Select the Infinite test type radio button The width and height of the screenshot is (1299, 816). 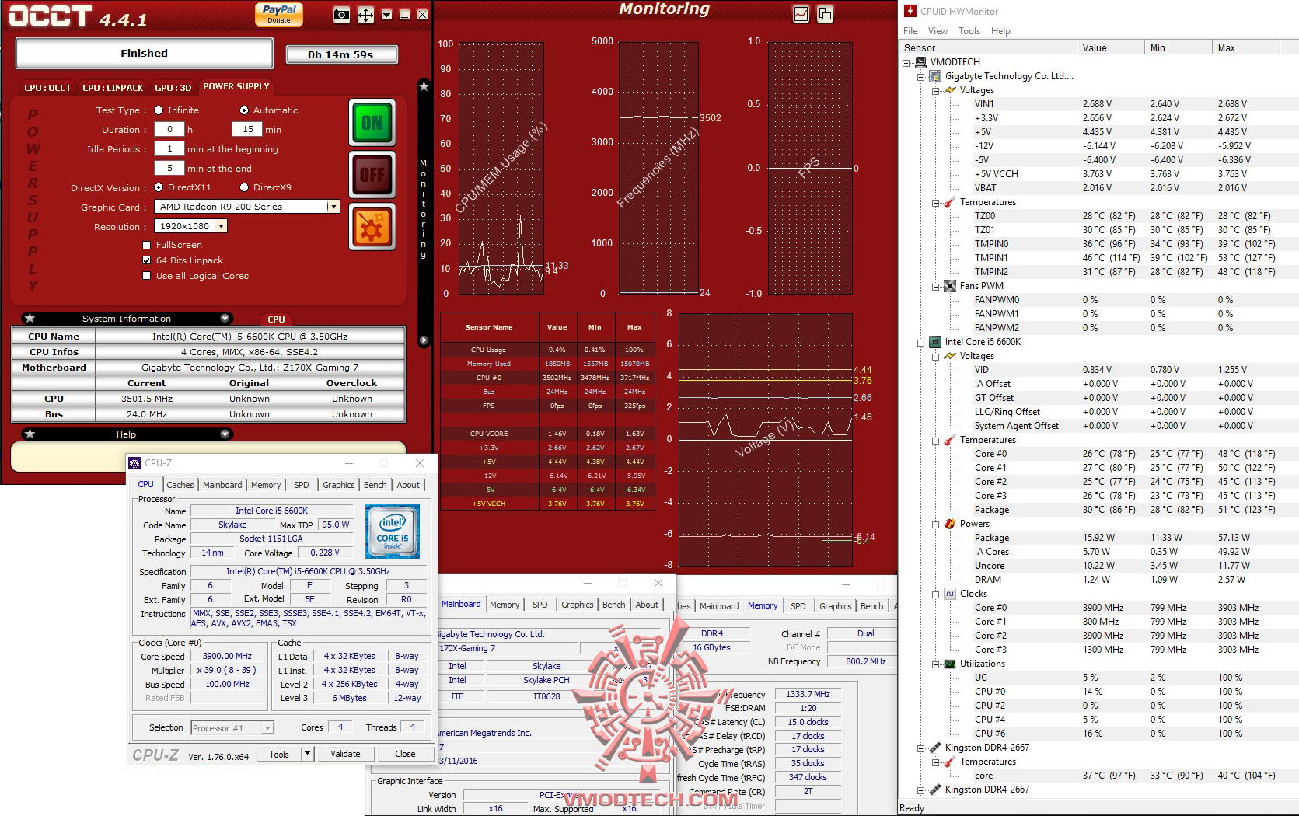159,110
